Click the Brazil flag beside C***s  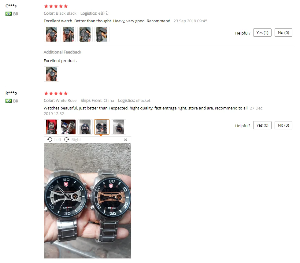click(x=9, y=14)
